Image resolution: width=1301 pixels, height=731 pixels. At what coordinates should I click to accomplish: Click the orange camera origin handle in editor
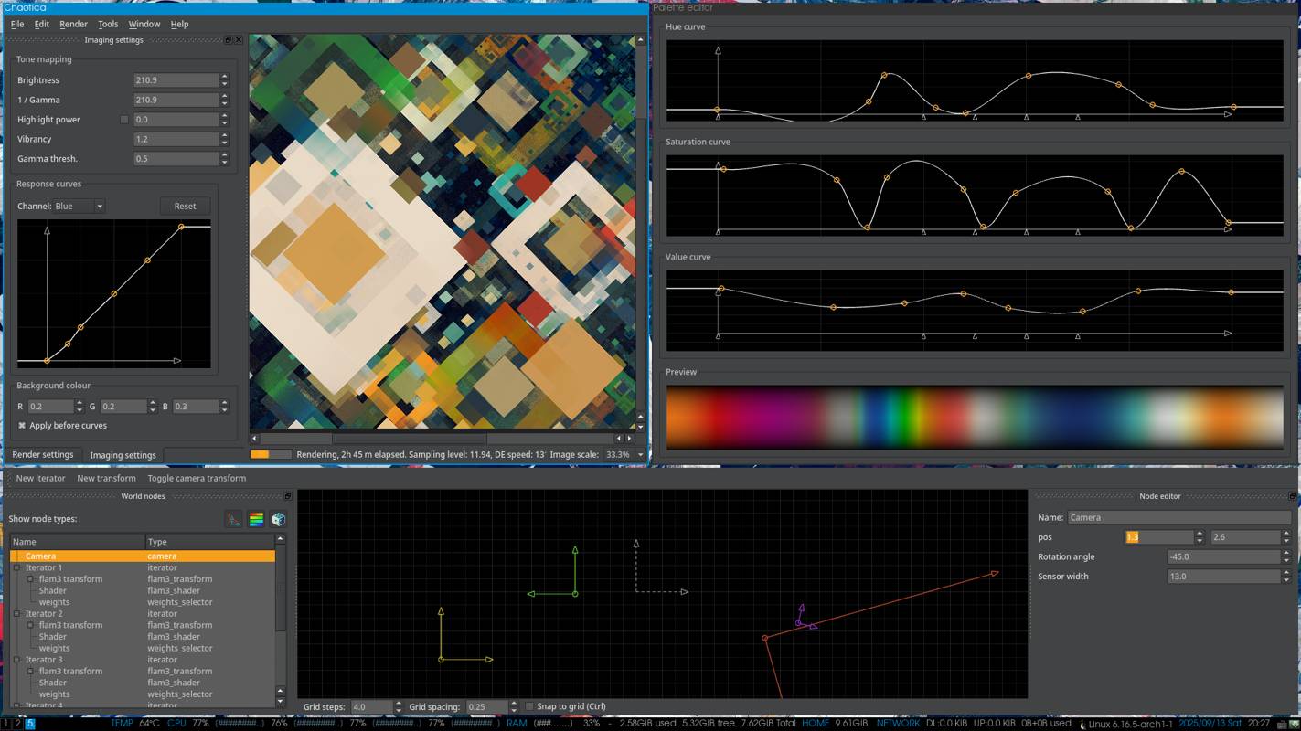(765, 638)
